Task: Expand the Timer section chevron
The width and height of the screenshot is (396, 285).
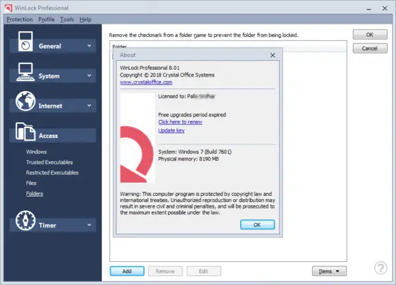Action: [89, 225]
